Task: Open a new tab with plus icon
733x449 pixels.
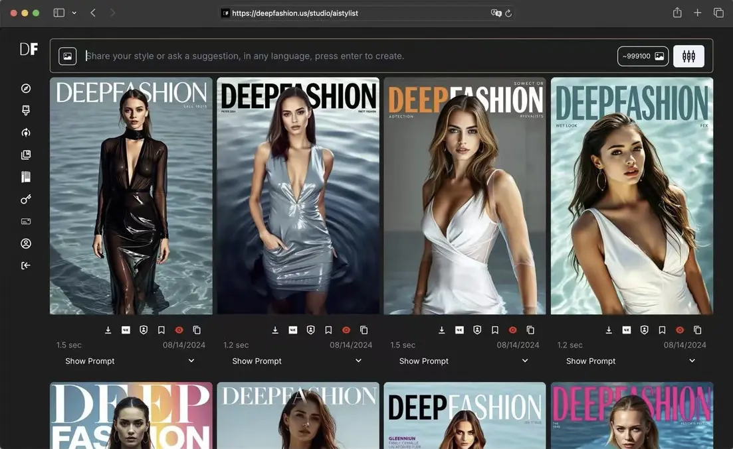Action: tap(698, 13)
